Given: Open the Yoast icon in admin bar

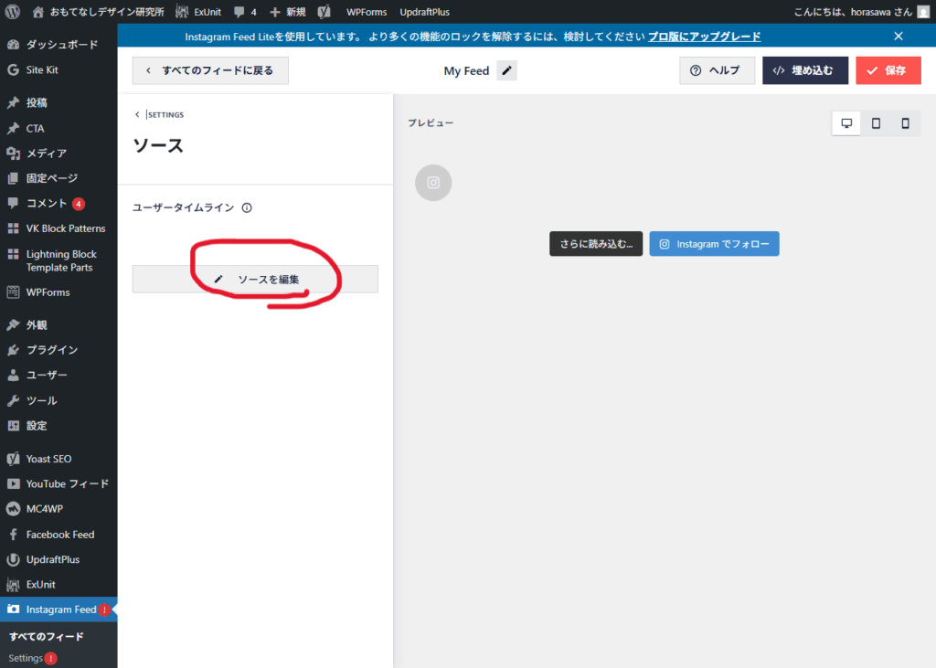Looking at the screenshot, I should pos(324,12).
